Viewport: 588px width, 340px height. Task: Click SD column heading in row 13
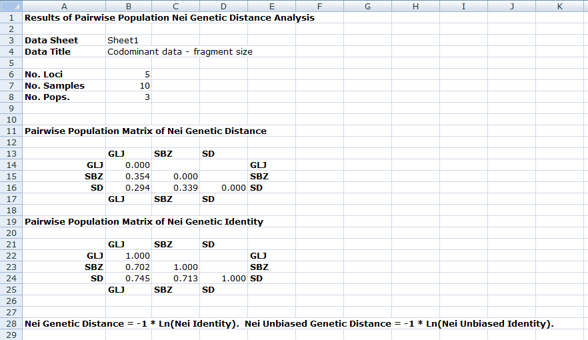208,154
